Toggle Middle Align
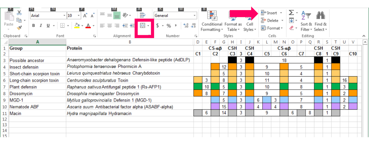The height and width of the screenshot is (143, 369). (109, 15)
